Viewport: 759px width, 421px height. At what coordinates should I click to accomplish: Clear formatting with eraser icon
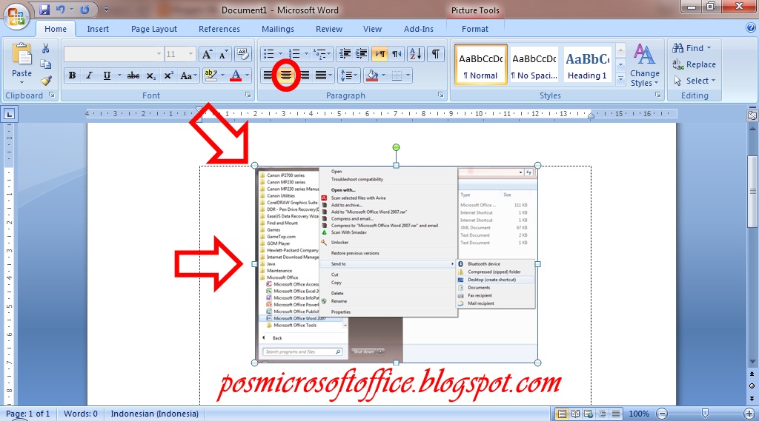242,54
